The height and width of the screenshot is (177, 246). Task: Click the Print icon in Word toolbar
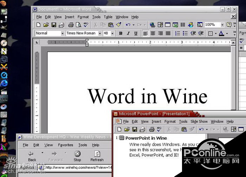tap(71, 25)
